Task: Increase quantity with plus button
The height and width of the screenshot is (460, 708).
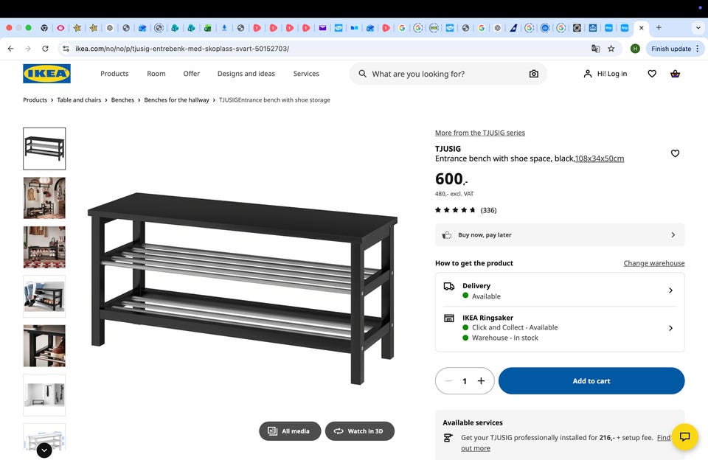Action: point(482,381)
